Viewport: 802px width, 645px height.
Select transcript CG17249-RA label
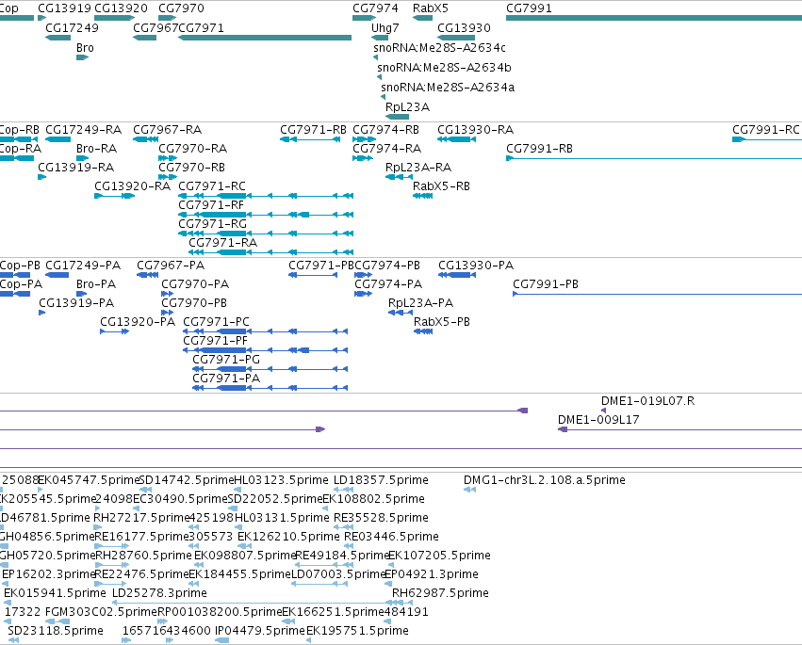(83, 129)
